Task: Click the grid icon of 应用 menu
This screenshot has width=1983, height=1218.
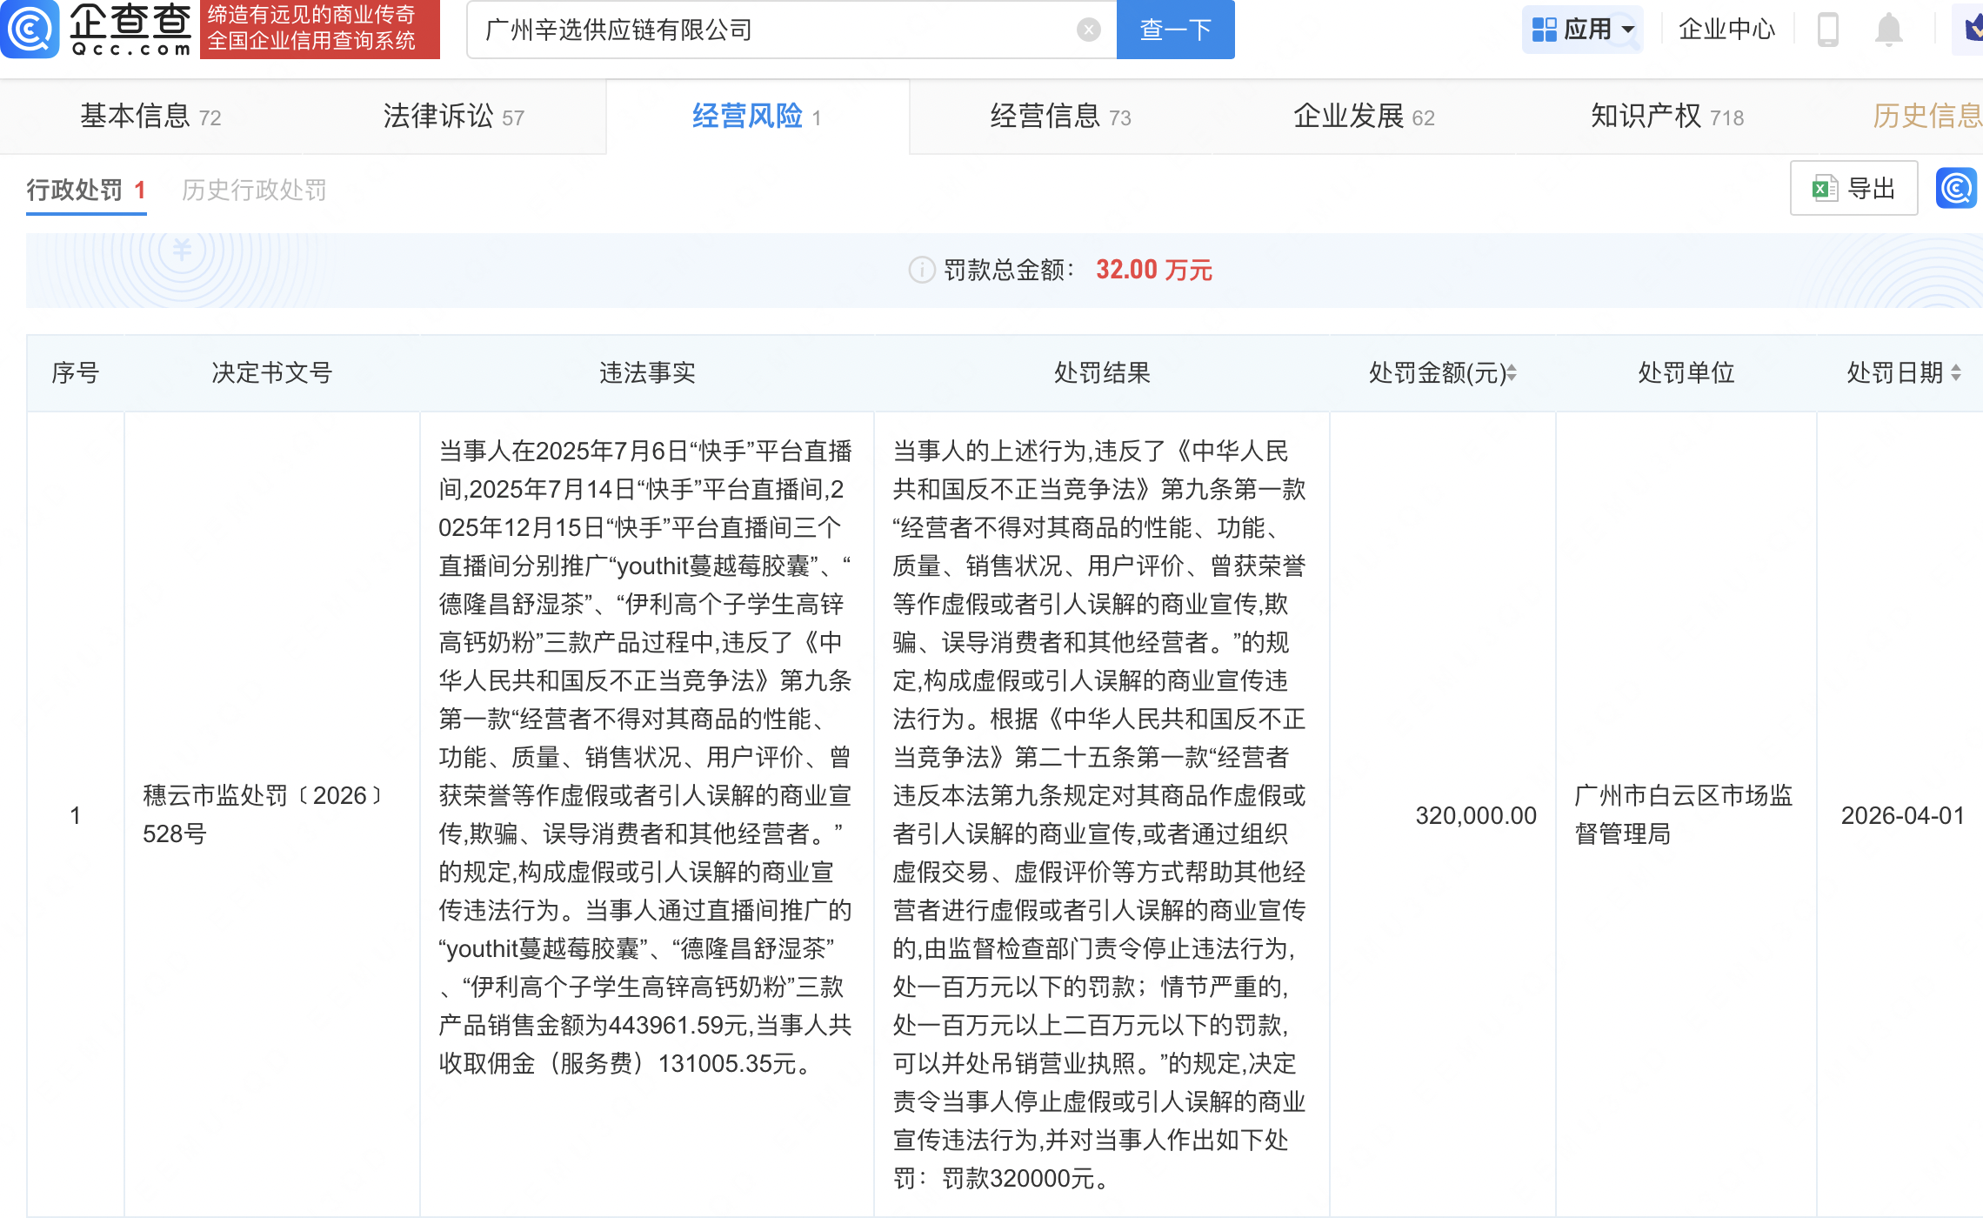Action: click(1544, 30)
